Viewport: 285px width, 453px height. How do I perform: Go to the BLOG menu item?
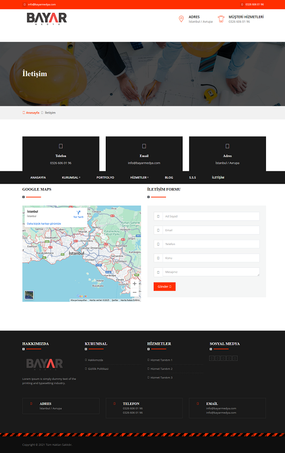coord(169,177)
